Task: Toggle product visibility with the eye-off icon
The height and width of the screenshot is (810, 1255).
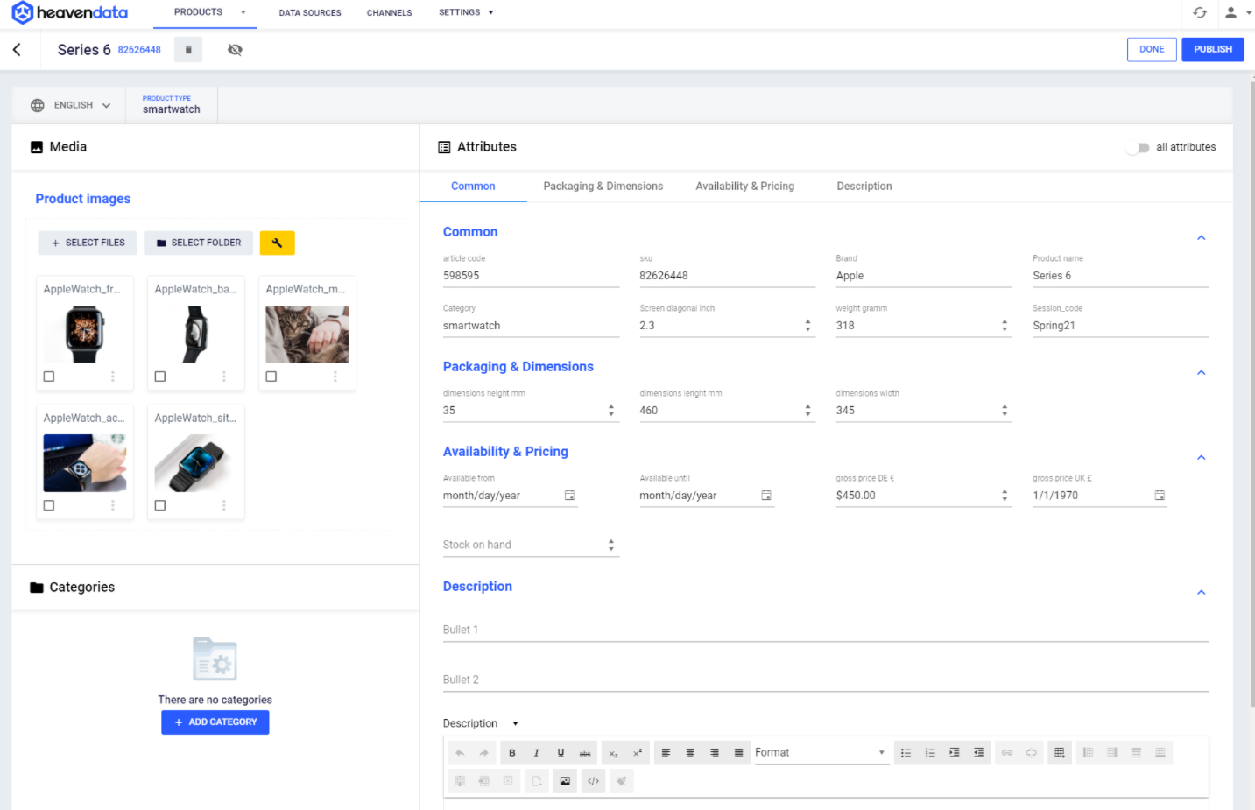Action: pos(235,49)
